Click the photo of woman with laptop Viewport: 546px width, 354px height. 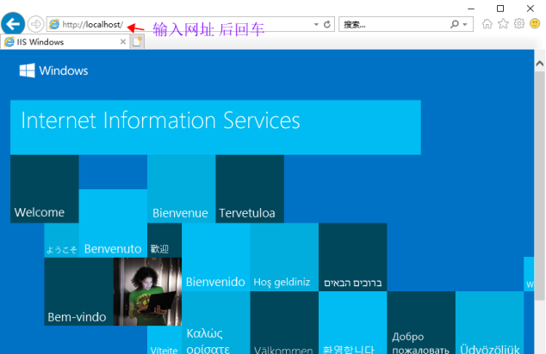coord(147,291)
